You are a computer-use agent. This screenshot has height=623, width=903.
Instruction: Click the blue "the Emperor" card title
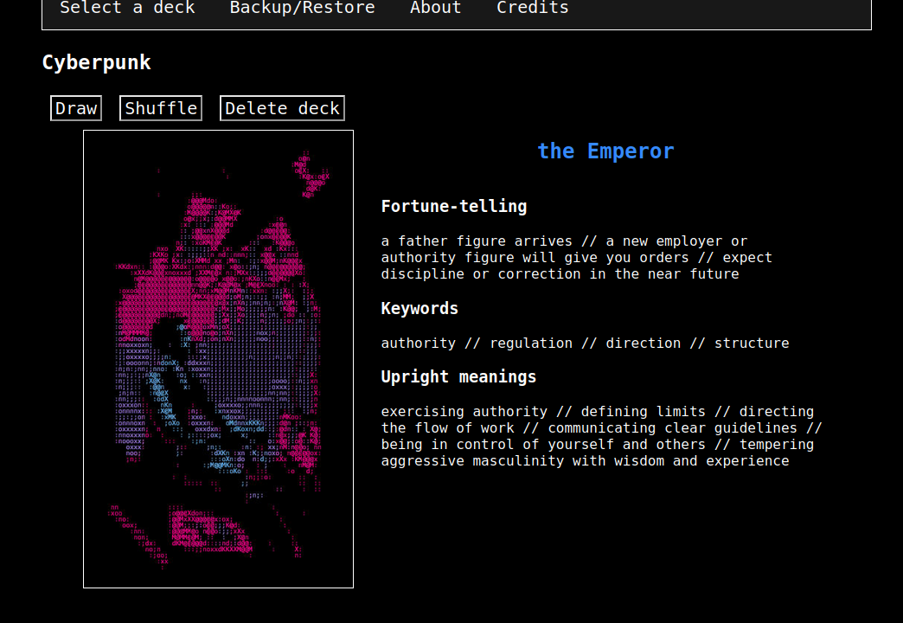coord(605,151)
